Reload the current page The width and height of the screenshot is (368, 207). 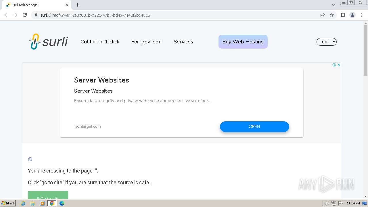click(25, 15)
